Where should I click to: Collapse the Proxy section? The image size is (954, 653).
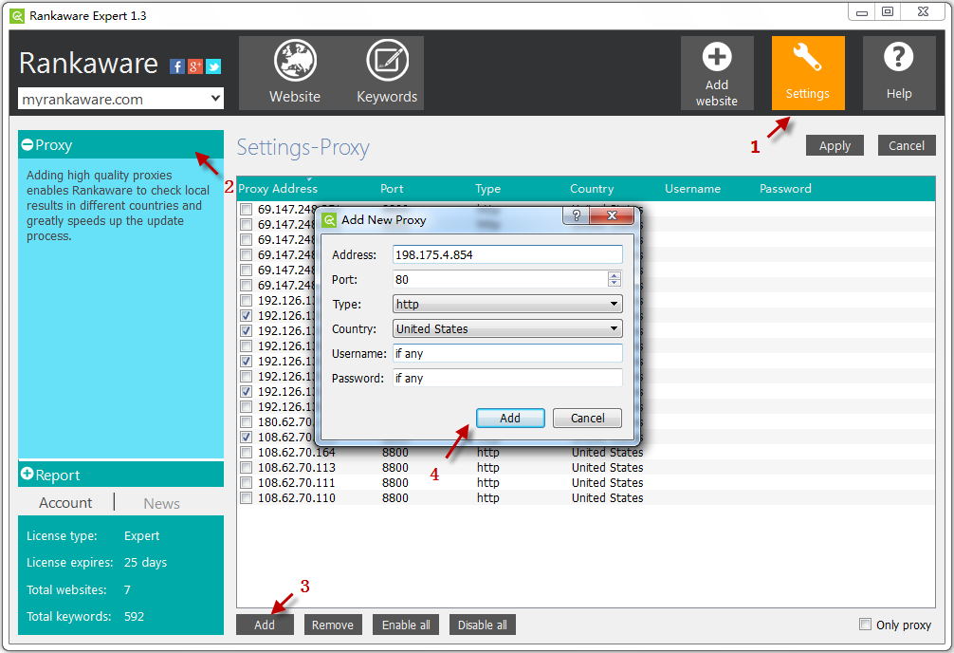pyautogui.click(x=28, y=144)
